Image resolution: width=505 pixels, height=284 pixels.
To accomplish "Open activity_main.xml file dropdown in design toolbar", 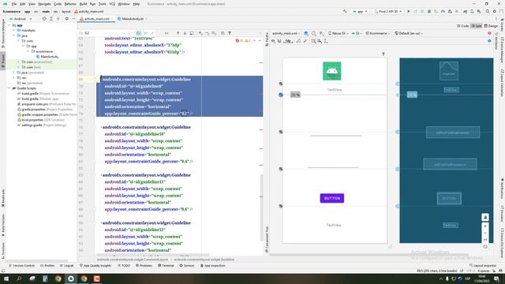I will click(286, 33).
